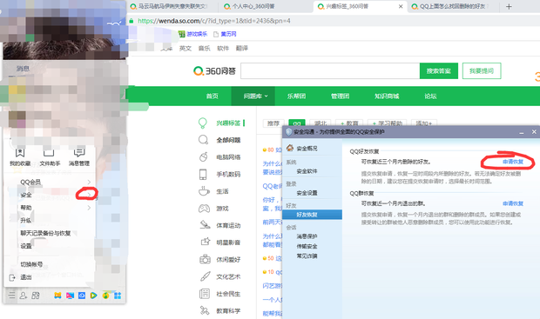
Task: Click the 兴趣标签 lightbulb icon
Action: click(203, 123)
